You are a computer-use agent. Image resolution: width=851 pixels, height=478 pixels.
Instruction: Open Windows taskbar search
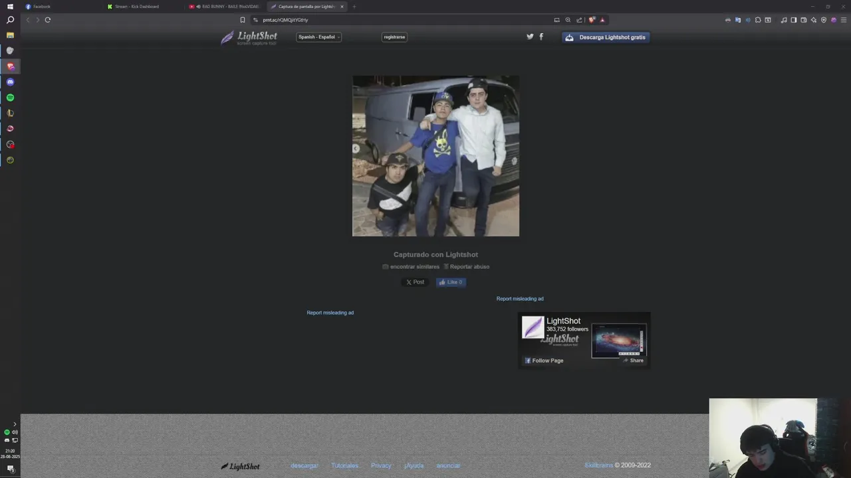point(10,20)
